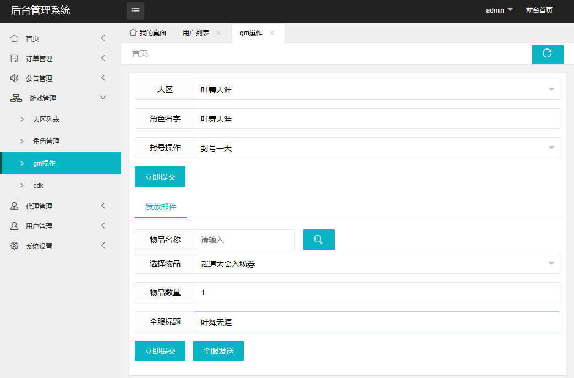Screen dimensions: 574x378
Task: Open 角色管理 in the sidebar
Action: [46, 142]
